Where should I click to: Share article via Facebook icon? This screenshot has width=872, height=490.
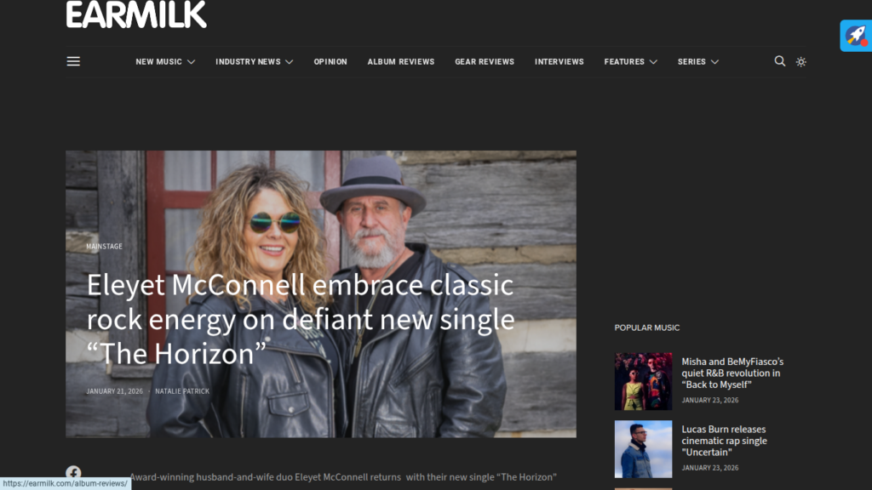click(x=73, y=473)
